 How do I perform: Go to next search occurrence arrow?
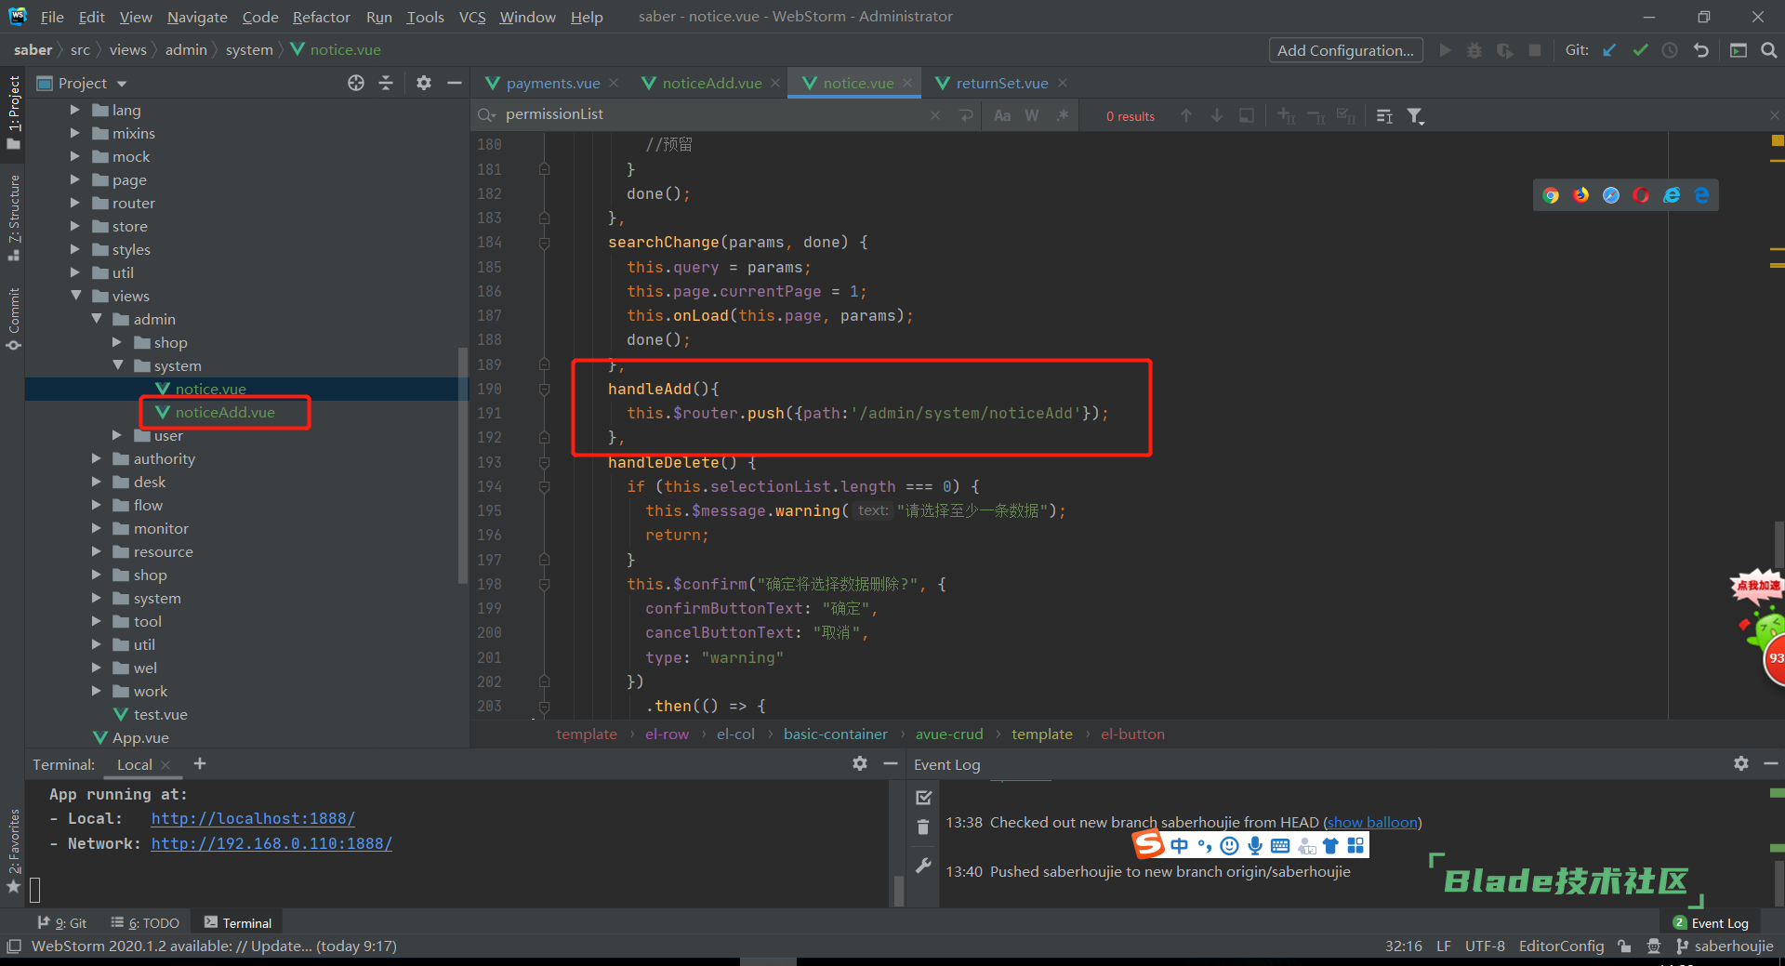(x=1216, y=115)
